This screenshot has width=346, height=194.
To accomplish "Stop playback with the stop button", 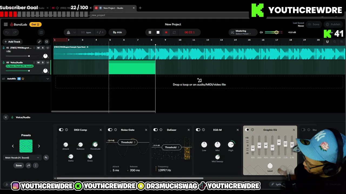I will coord(158,32).
